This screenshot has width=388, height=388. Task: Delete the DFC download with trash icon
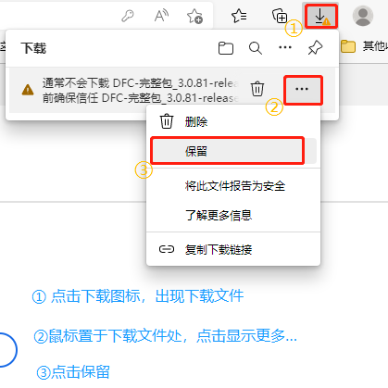(x=257, y=89)
